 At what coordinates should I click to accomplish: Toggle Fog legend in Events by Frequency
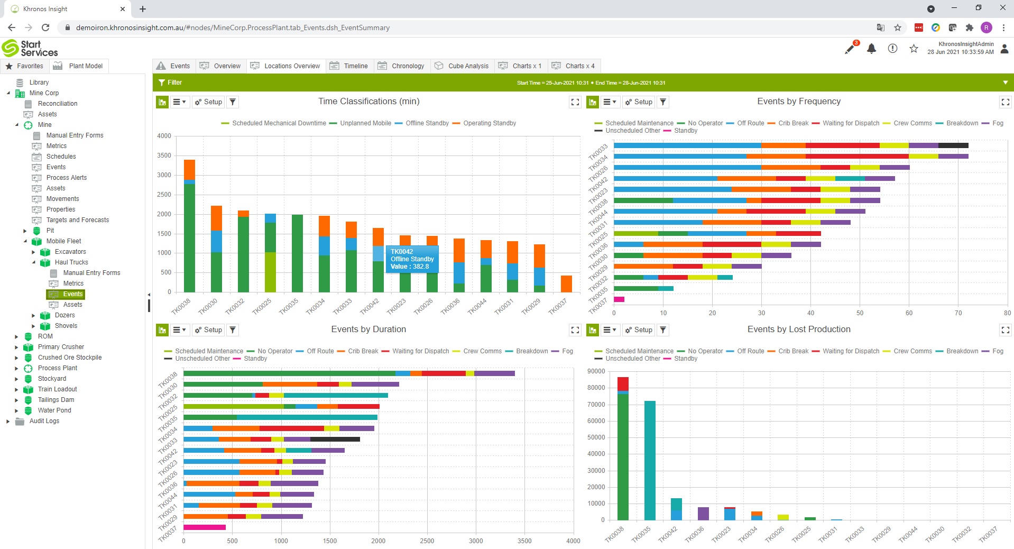(x=992, y=123)
